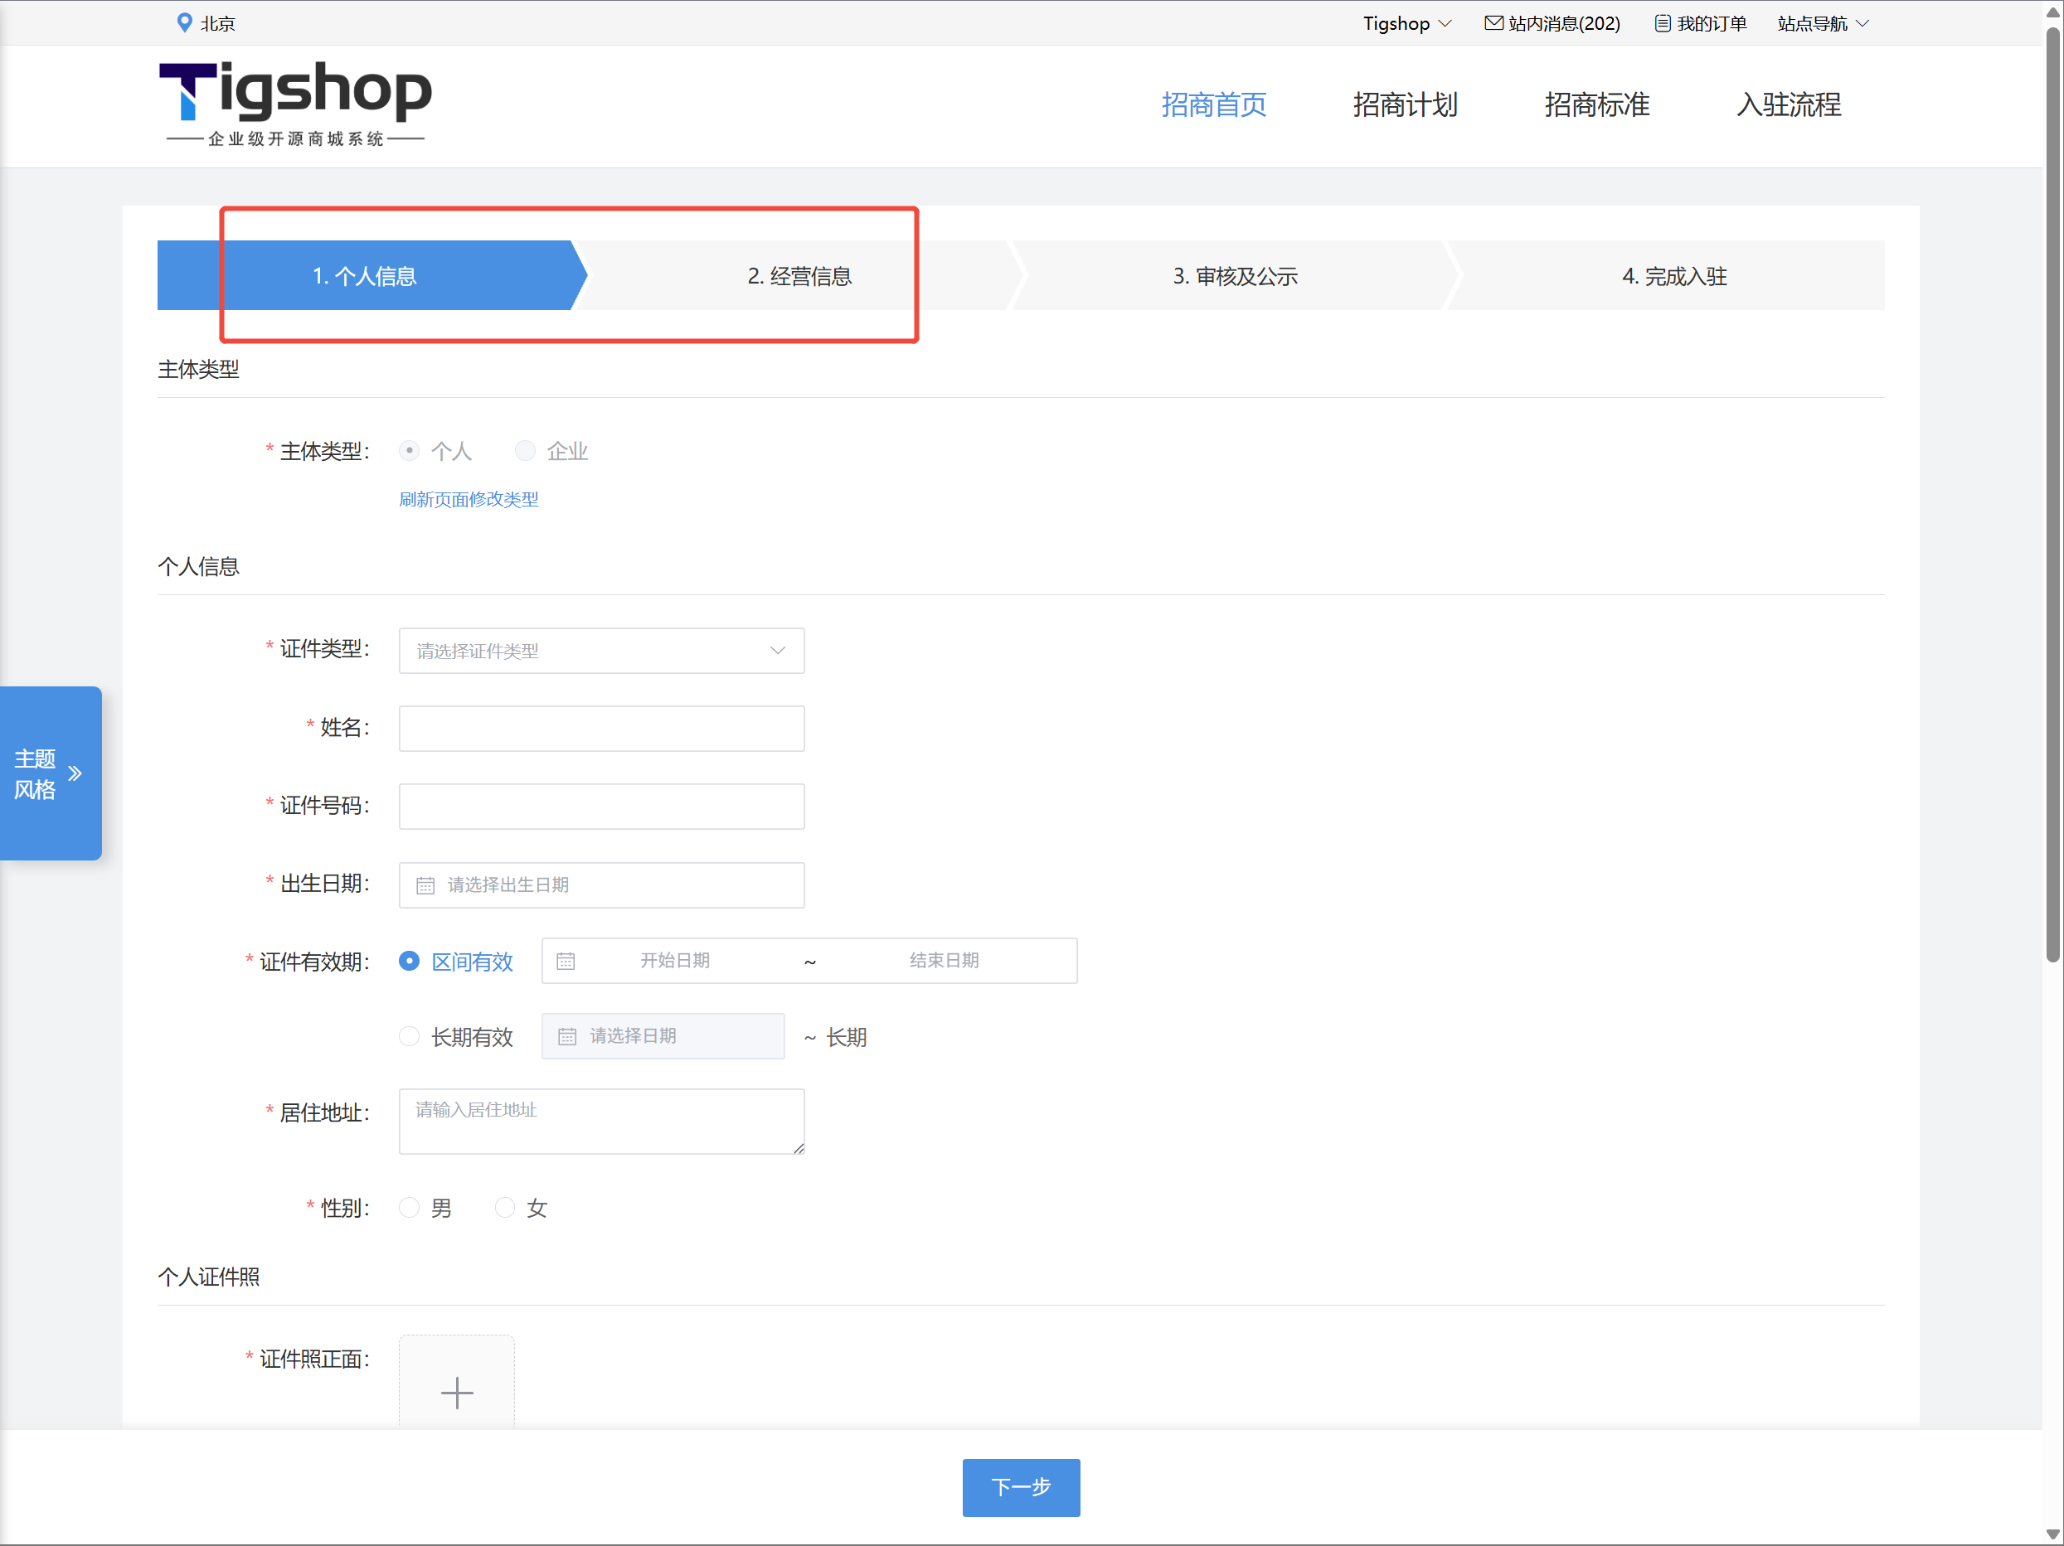The height and width of the screenshot is (1546, 2064).
Task: Expand the site navigation dropdown
Action: tap(1823, 22)
